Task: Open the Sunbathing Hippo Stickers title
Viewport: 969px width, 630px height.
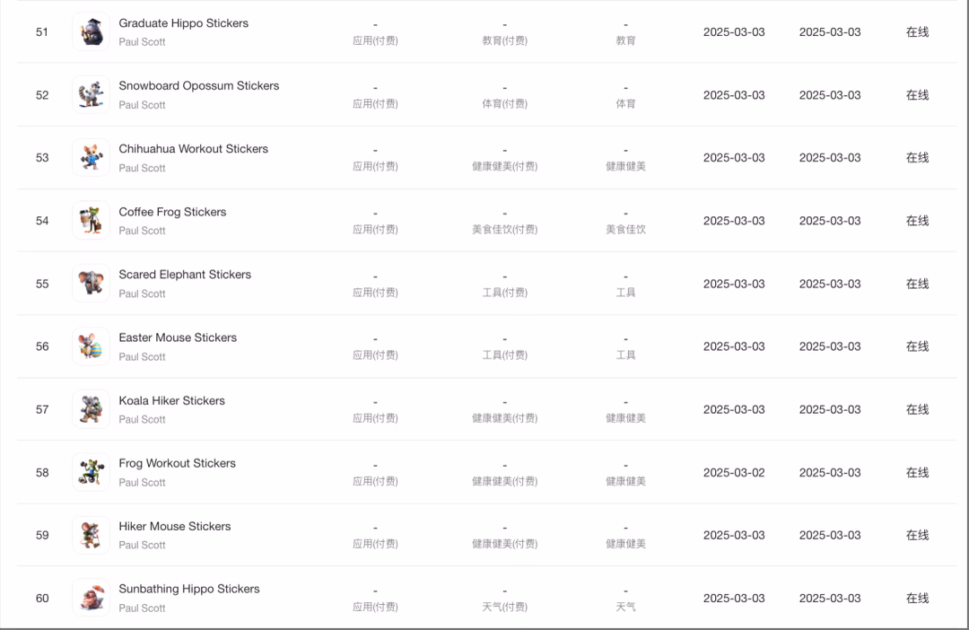Action: (x=189, y=590)
